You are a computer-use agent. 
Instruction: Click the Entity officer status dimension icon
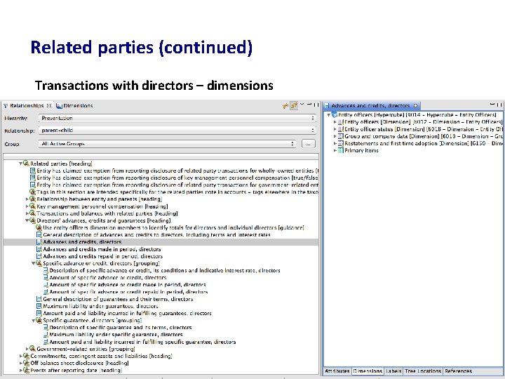tap(341, 129)
